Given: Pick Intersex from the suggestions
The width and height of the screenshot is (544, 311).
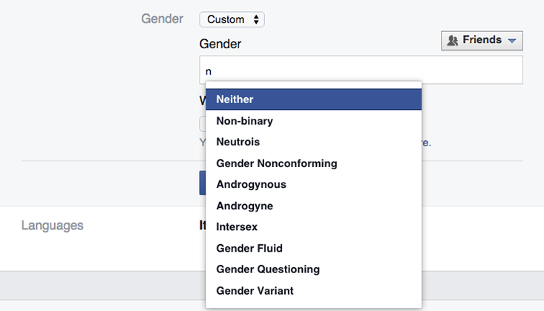Looking at the screenshot, I should point(314,226).
